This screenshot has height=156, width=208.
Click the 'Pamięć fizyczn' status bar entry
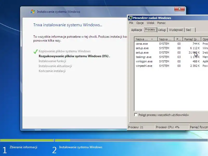coord(199,127)
